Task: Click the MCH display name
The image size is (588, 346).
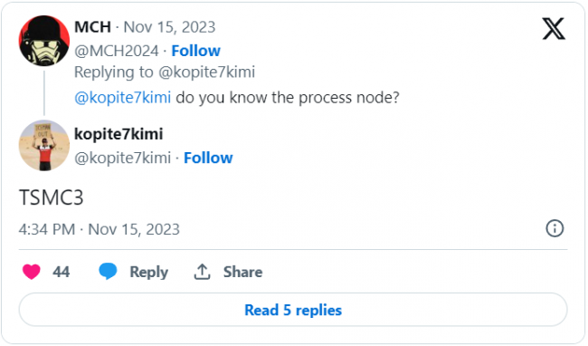Action: click(92, 27)
